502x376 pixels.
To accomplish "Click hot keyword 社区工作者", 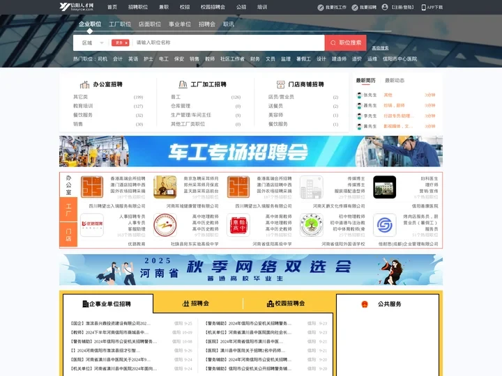I will coord(232,58).
